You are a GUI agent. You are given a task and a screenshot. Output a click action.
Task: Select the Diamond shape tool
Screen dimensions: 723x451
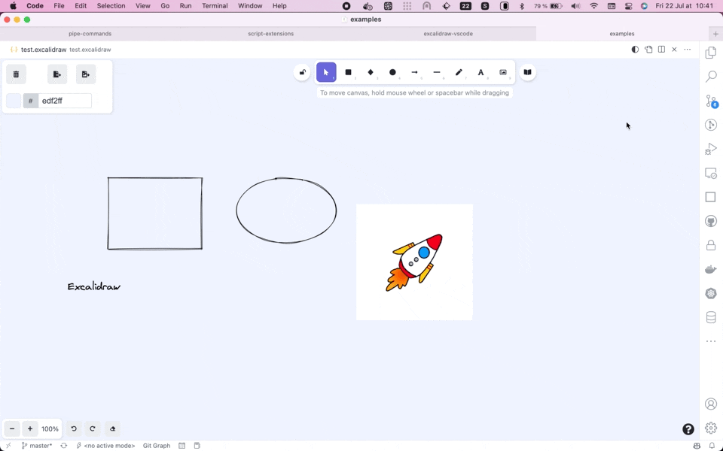tap(371, 72)
